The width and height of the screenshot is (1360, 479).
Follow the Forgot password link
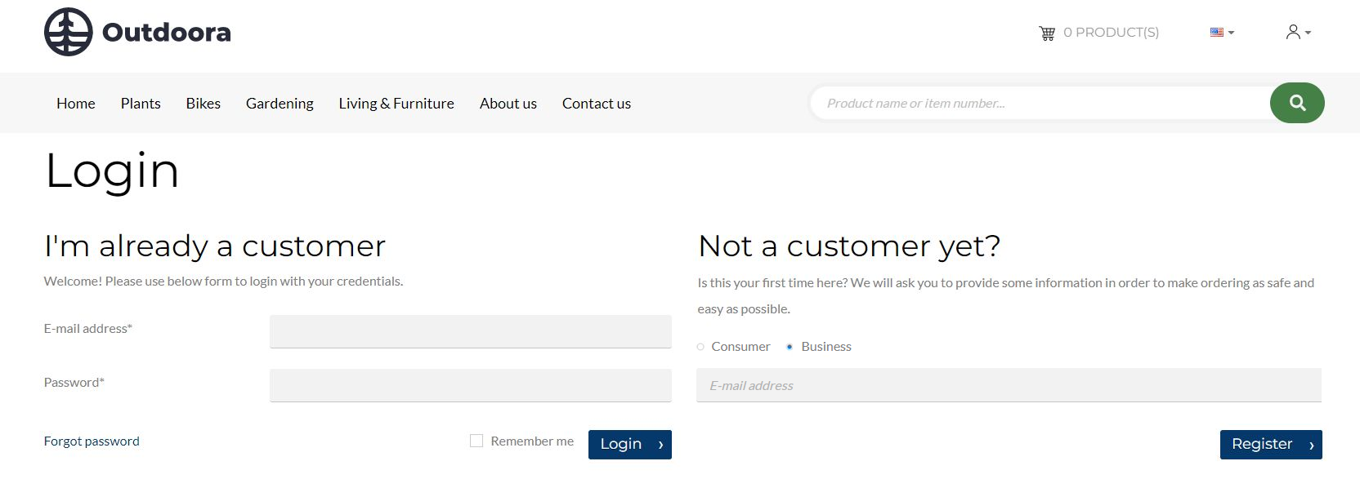click(x=92, y=441)
